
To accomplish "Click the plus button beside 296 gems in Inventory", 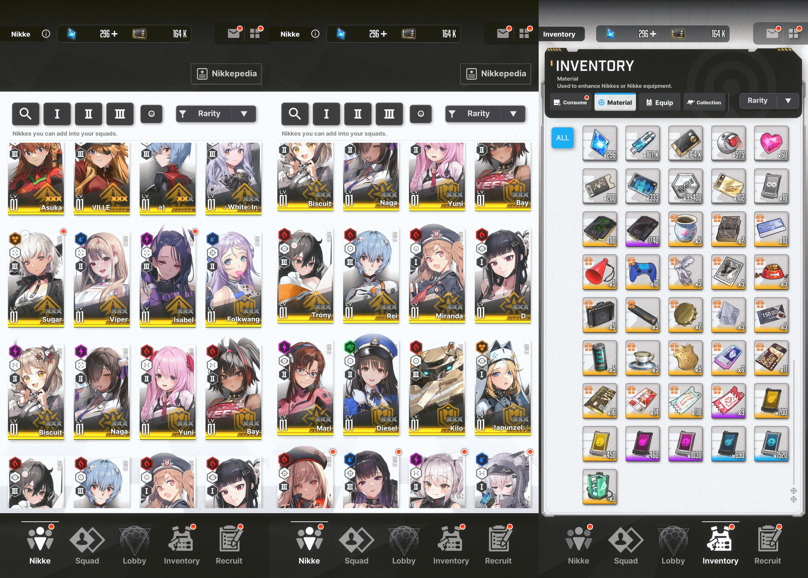I will (x=653, y=34).
